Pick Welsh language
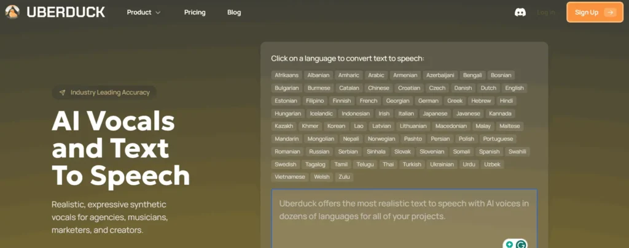The height and width of the screenshot is (248, 629). 322,177
